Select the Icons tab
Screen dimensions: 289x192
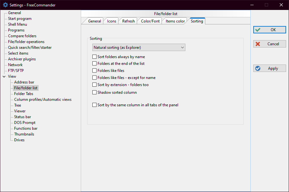click(x=112, y=21)
